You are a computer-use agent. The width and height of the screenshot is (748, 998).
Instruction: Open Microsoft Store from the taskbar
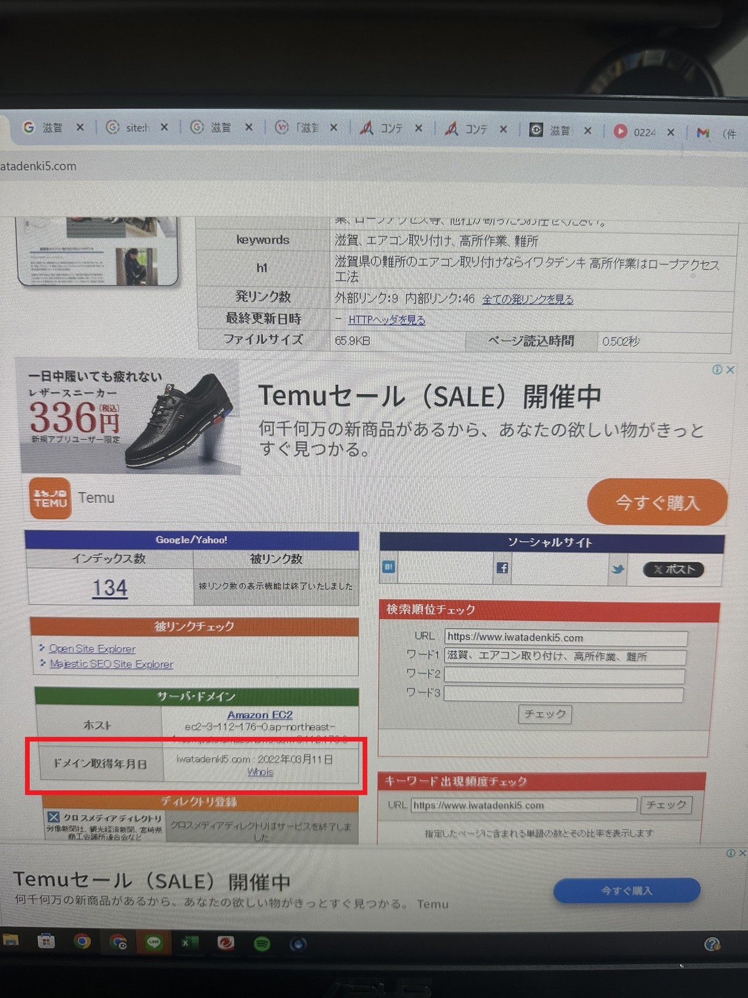pyautogui.click(x=46, y=941)
